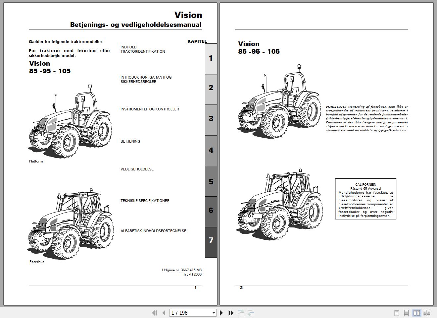
Task: Click Udgave nr. 3667 415 M3 text
Action: coord(182,270)
